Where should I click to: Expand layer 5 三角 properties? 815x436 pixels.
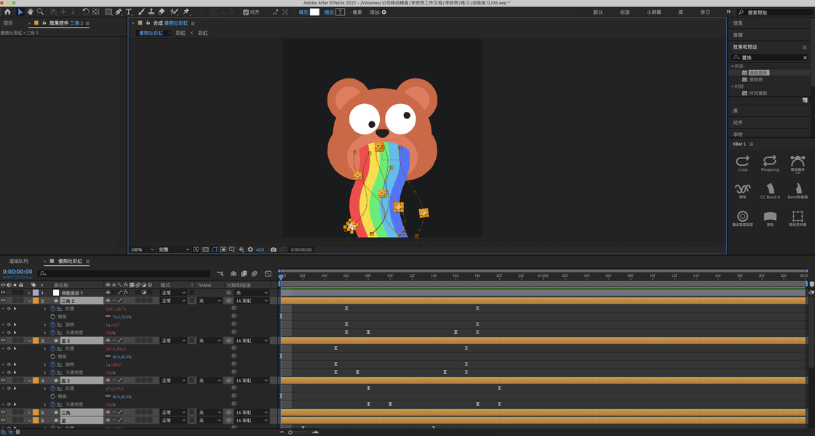[x=29, y=413]
